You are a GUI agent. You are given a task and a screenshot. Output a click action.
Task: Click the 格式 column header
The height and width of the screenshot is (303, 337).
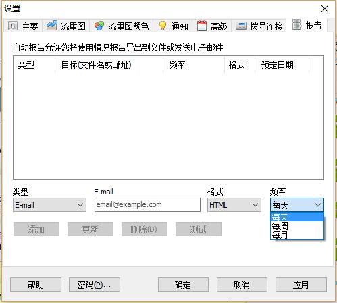point(240,65)
